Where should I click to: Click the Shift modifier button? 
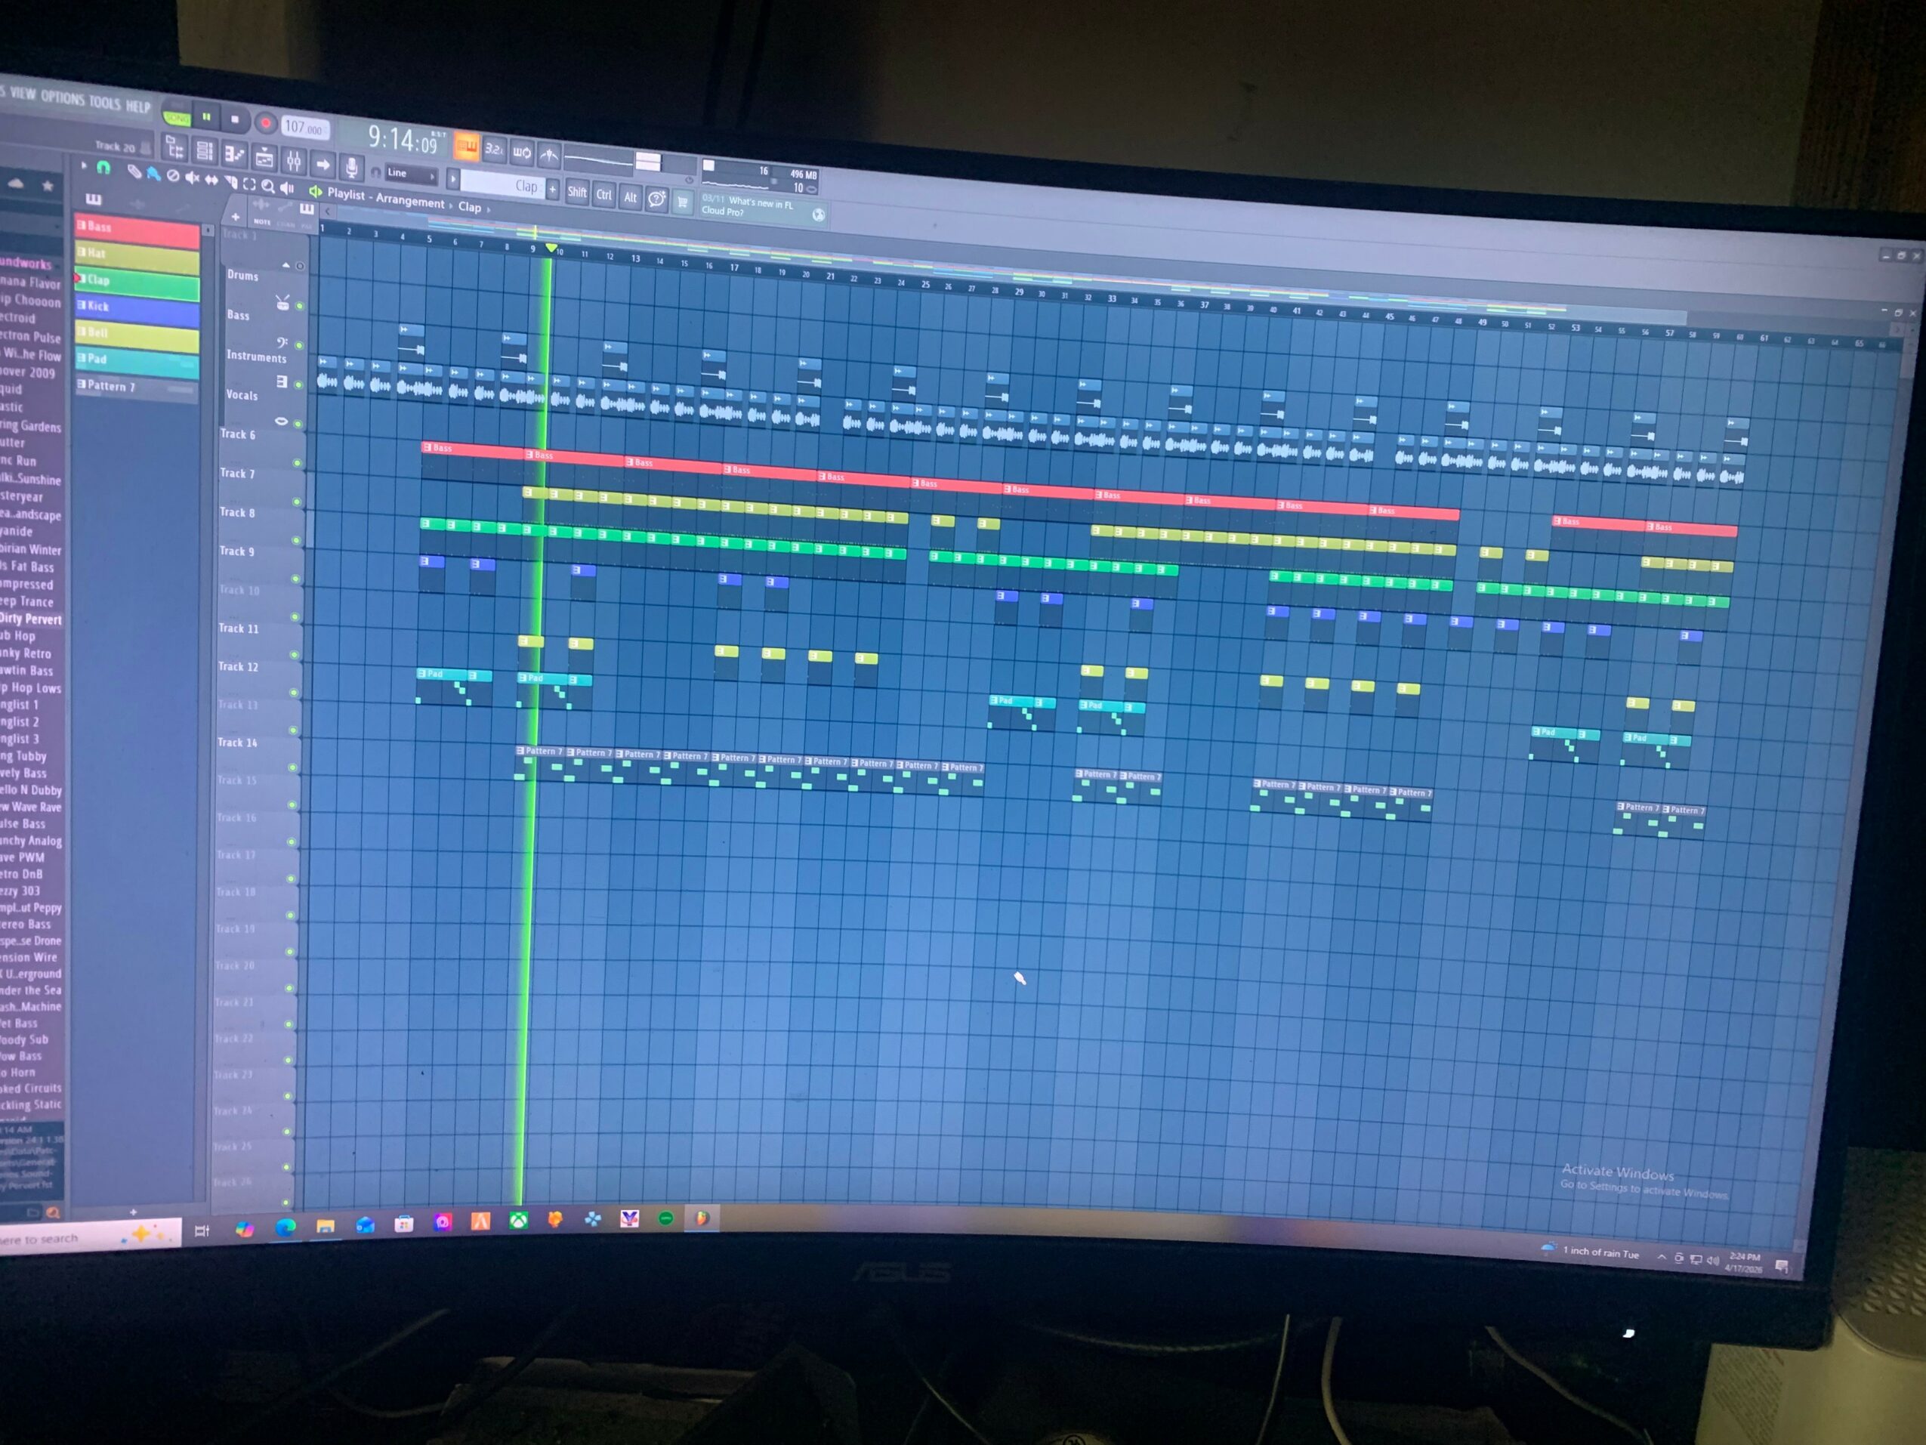coord(576,192)
